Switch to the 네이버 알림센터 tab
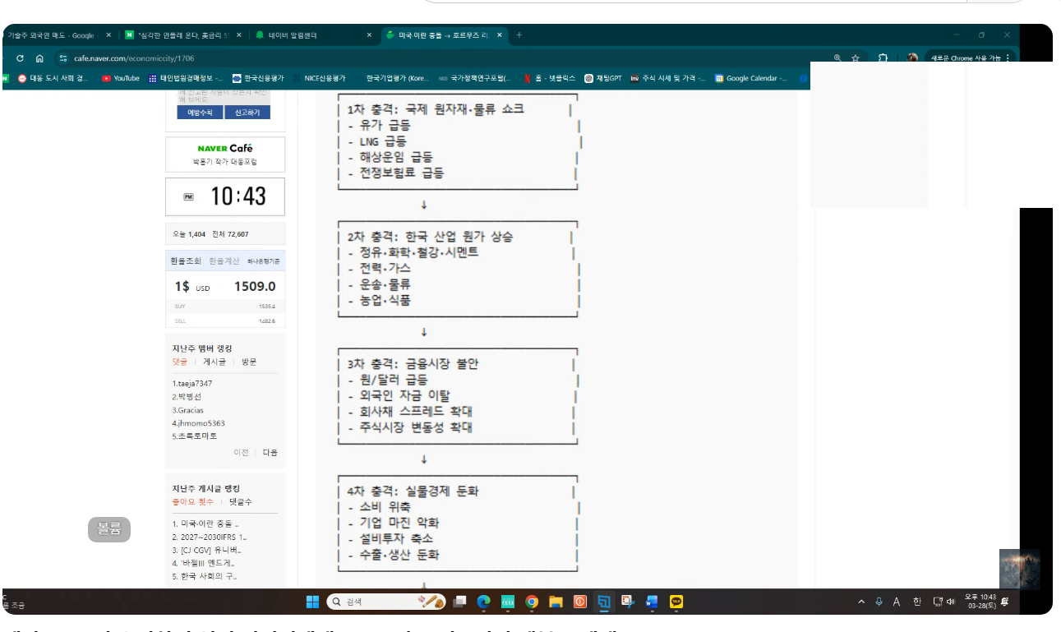1061x632 pixels. coord(312,35)
